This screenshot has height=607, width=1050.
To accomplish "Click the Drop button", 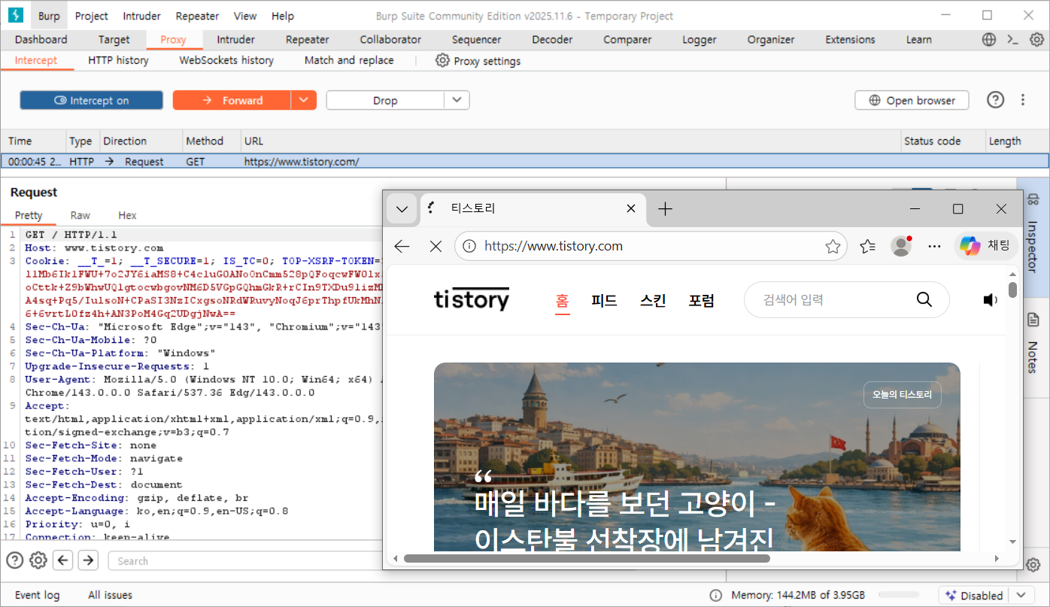I will 385,100.
